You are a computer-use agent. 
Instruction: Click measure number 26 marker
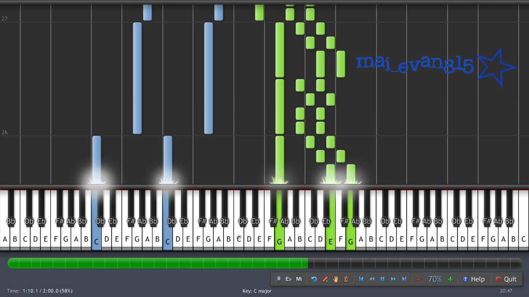tap(5, 132)
